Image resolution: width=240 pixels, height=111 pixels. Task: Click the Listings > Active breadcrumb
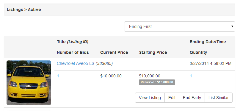pos(24,10)
